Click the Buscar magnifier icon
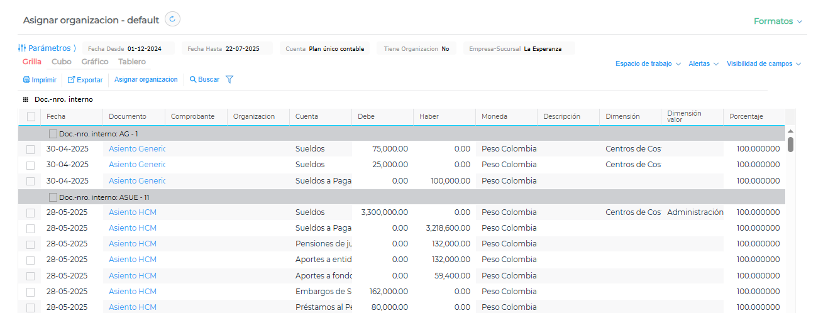The height and width of the screenshot is (313, 828). coord(193,80)
